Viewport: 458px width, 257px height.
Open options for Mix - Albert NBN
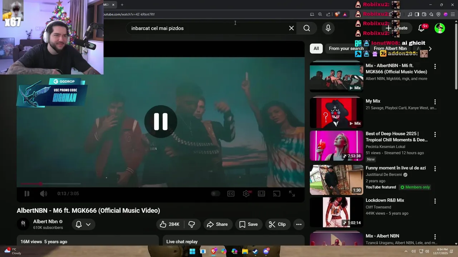(x=435, y=237)
